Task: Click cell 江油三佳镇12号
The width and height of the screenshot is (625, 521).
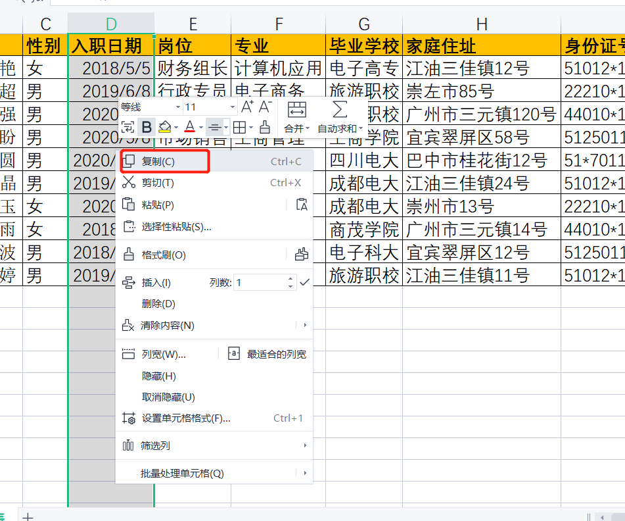Action: tap(482, 68)
